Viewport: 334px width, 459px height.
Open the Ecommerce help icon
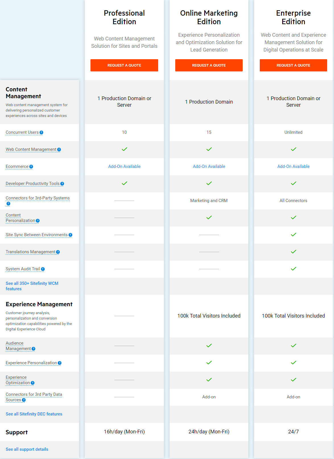tap(31, 166)
